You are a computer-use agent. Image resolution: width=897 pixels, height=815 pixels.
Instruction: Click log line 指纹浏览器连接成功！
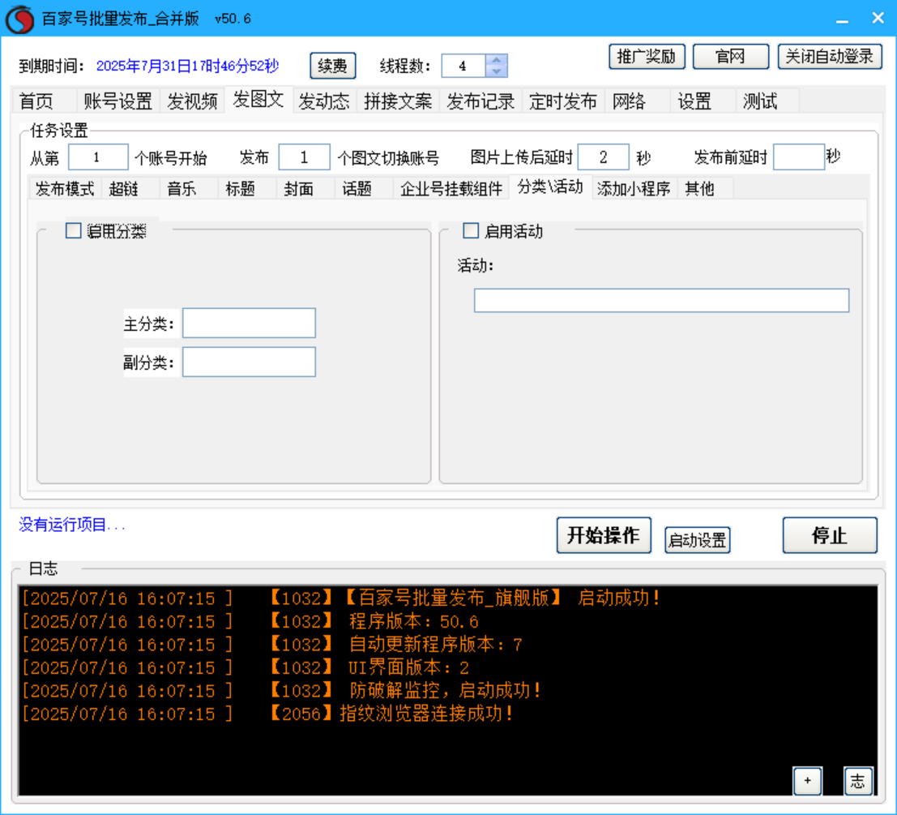(427, 714)
